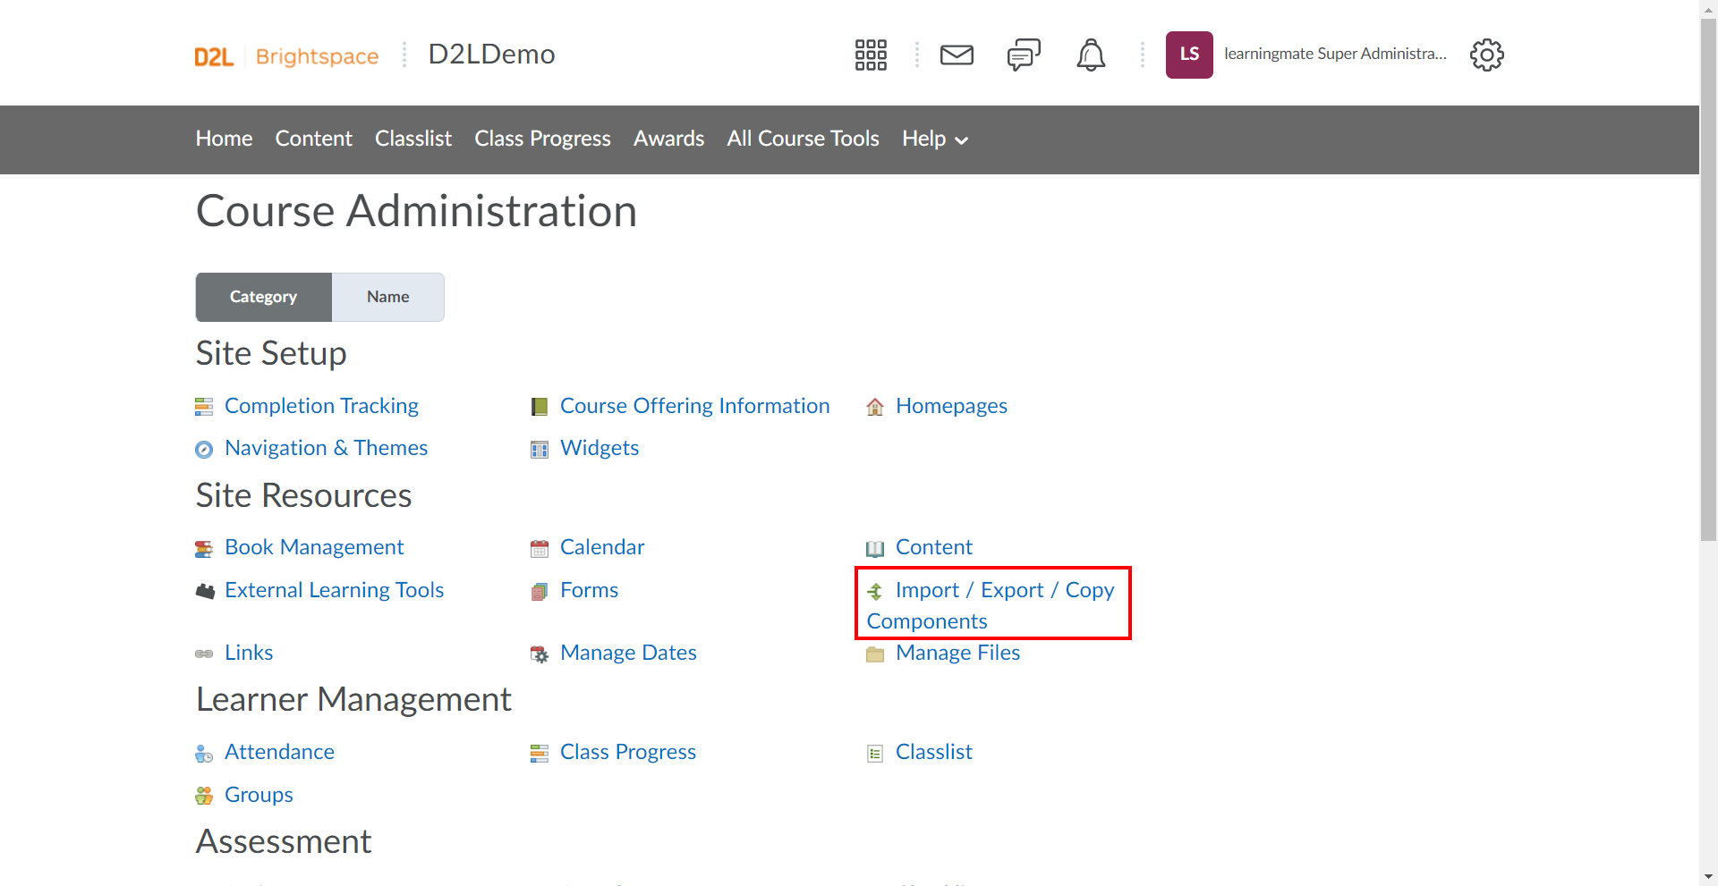The height and width of the screenshot is (886, 1718).
Task: Switch to Name view
Action: tap(387, 297)
